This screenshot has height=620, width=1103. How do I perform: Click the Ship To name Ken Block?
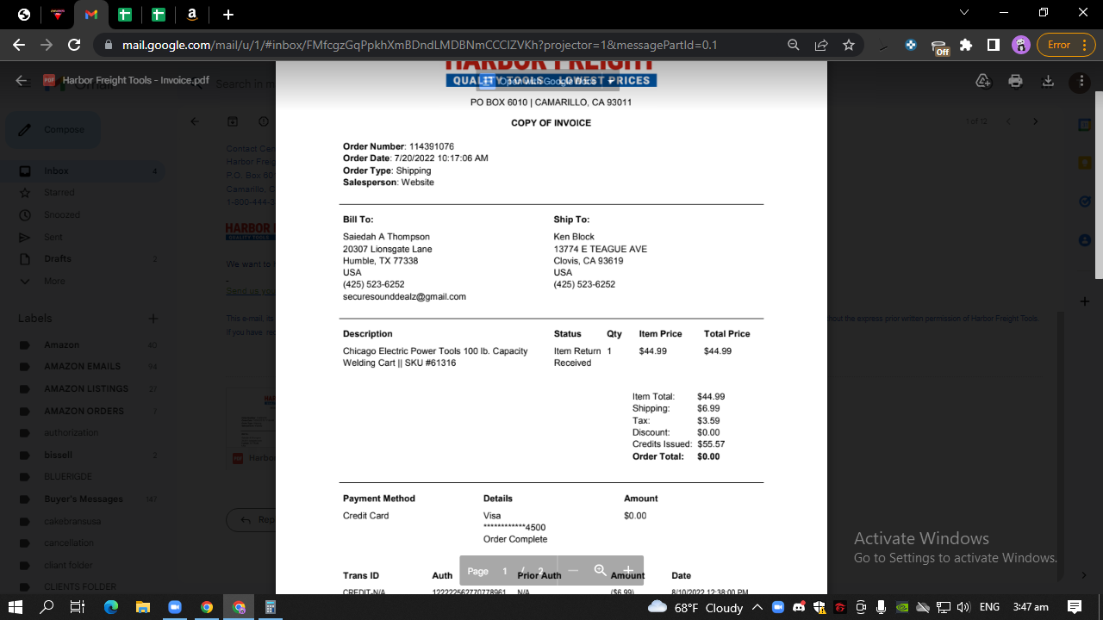[x=574, y=237]
